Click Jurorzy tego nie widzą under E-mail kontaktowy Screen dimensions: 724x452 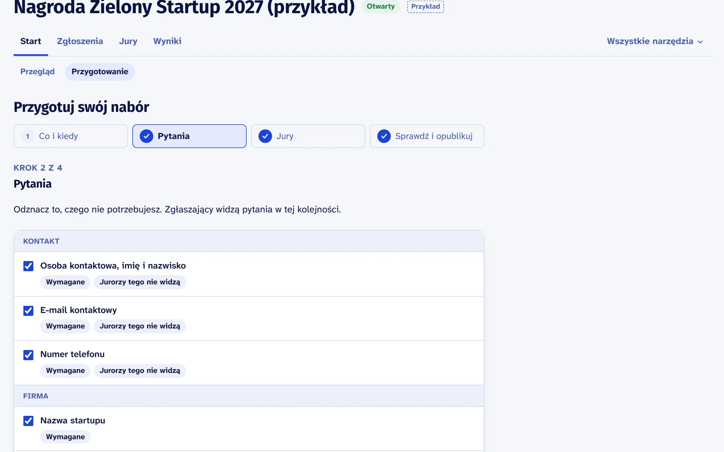[x=140, y=326]
